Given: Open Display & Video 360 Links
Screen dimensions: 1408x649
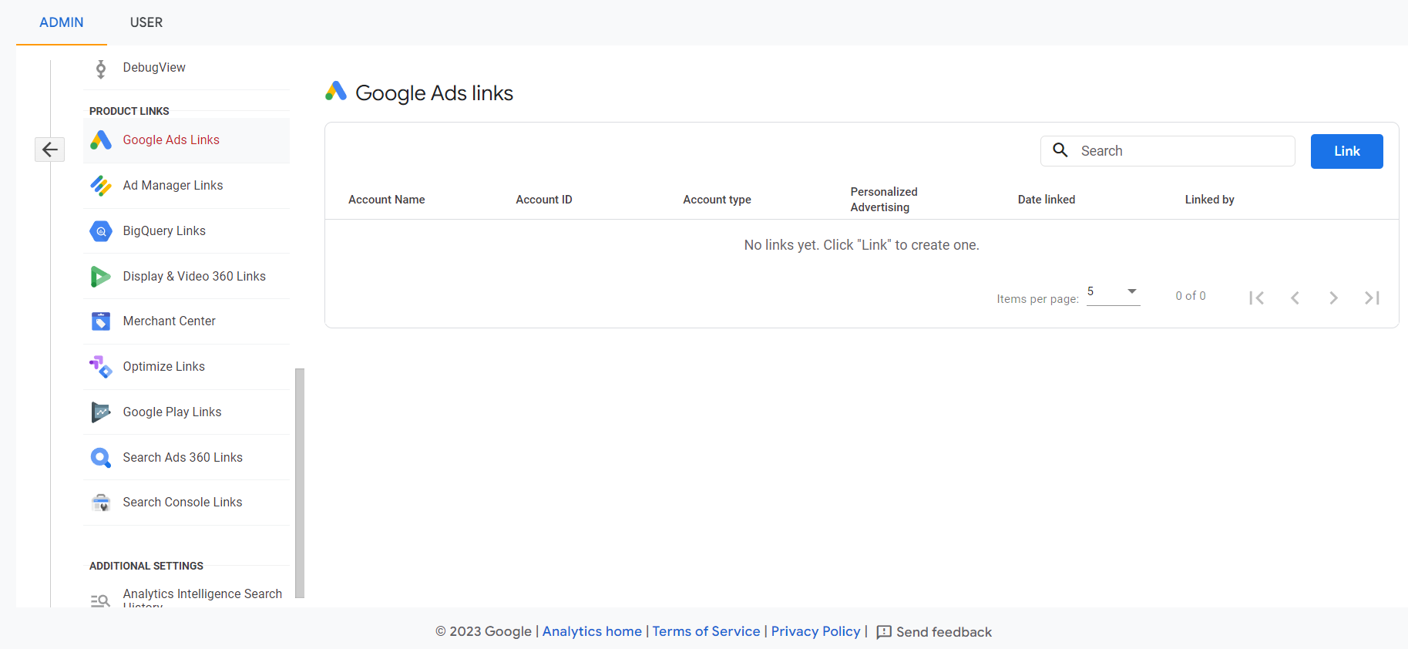Looking at the screenshot, I should (x=187, y=276).
